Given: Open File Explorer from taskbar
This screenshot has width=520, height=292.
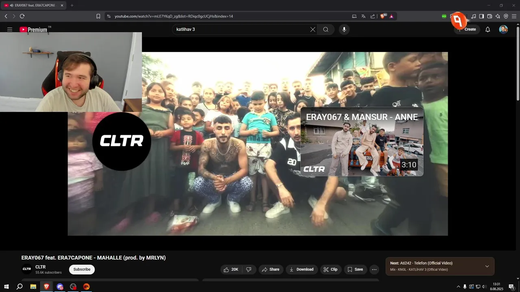Looking at the screenshot, I should tap(33, 286).
